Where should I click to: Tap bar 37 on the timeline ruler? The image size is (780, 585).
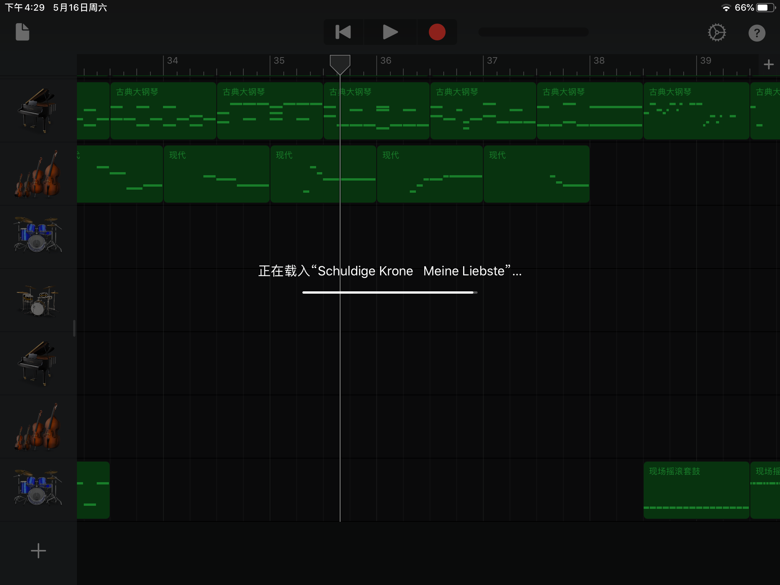tap(492, 61)
